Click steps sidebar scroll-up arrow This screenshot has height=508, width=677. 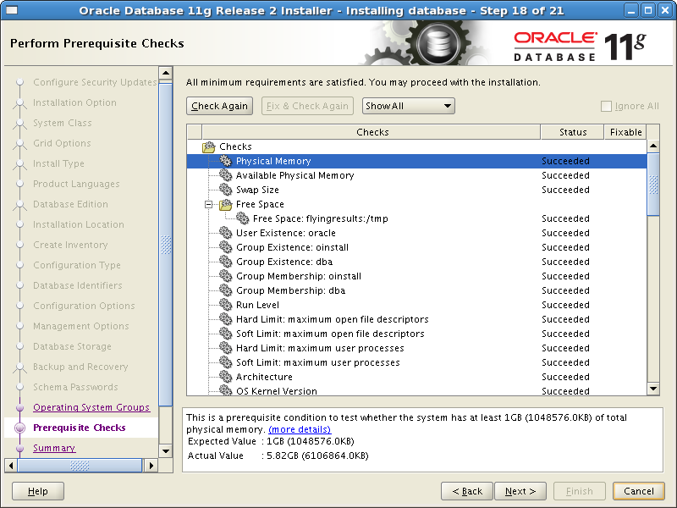pos(166,73)
